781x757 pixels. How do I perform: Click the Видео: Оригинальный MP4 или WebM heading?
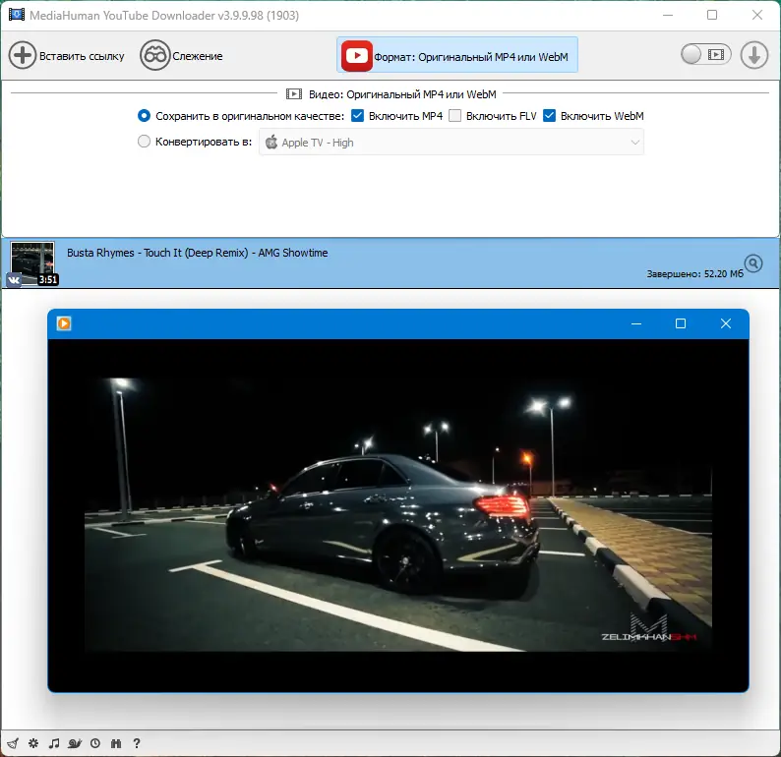pos(402,94)
